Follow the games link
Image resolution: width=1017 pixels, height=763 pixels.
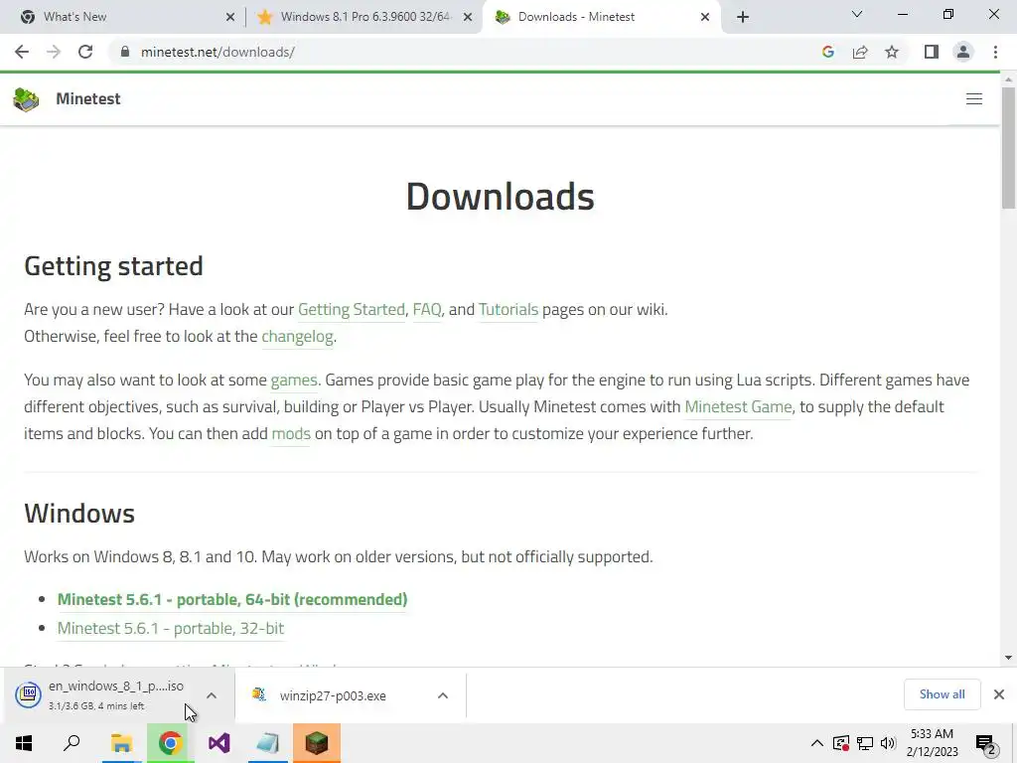coord(294,380)
